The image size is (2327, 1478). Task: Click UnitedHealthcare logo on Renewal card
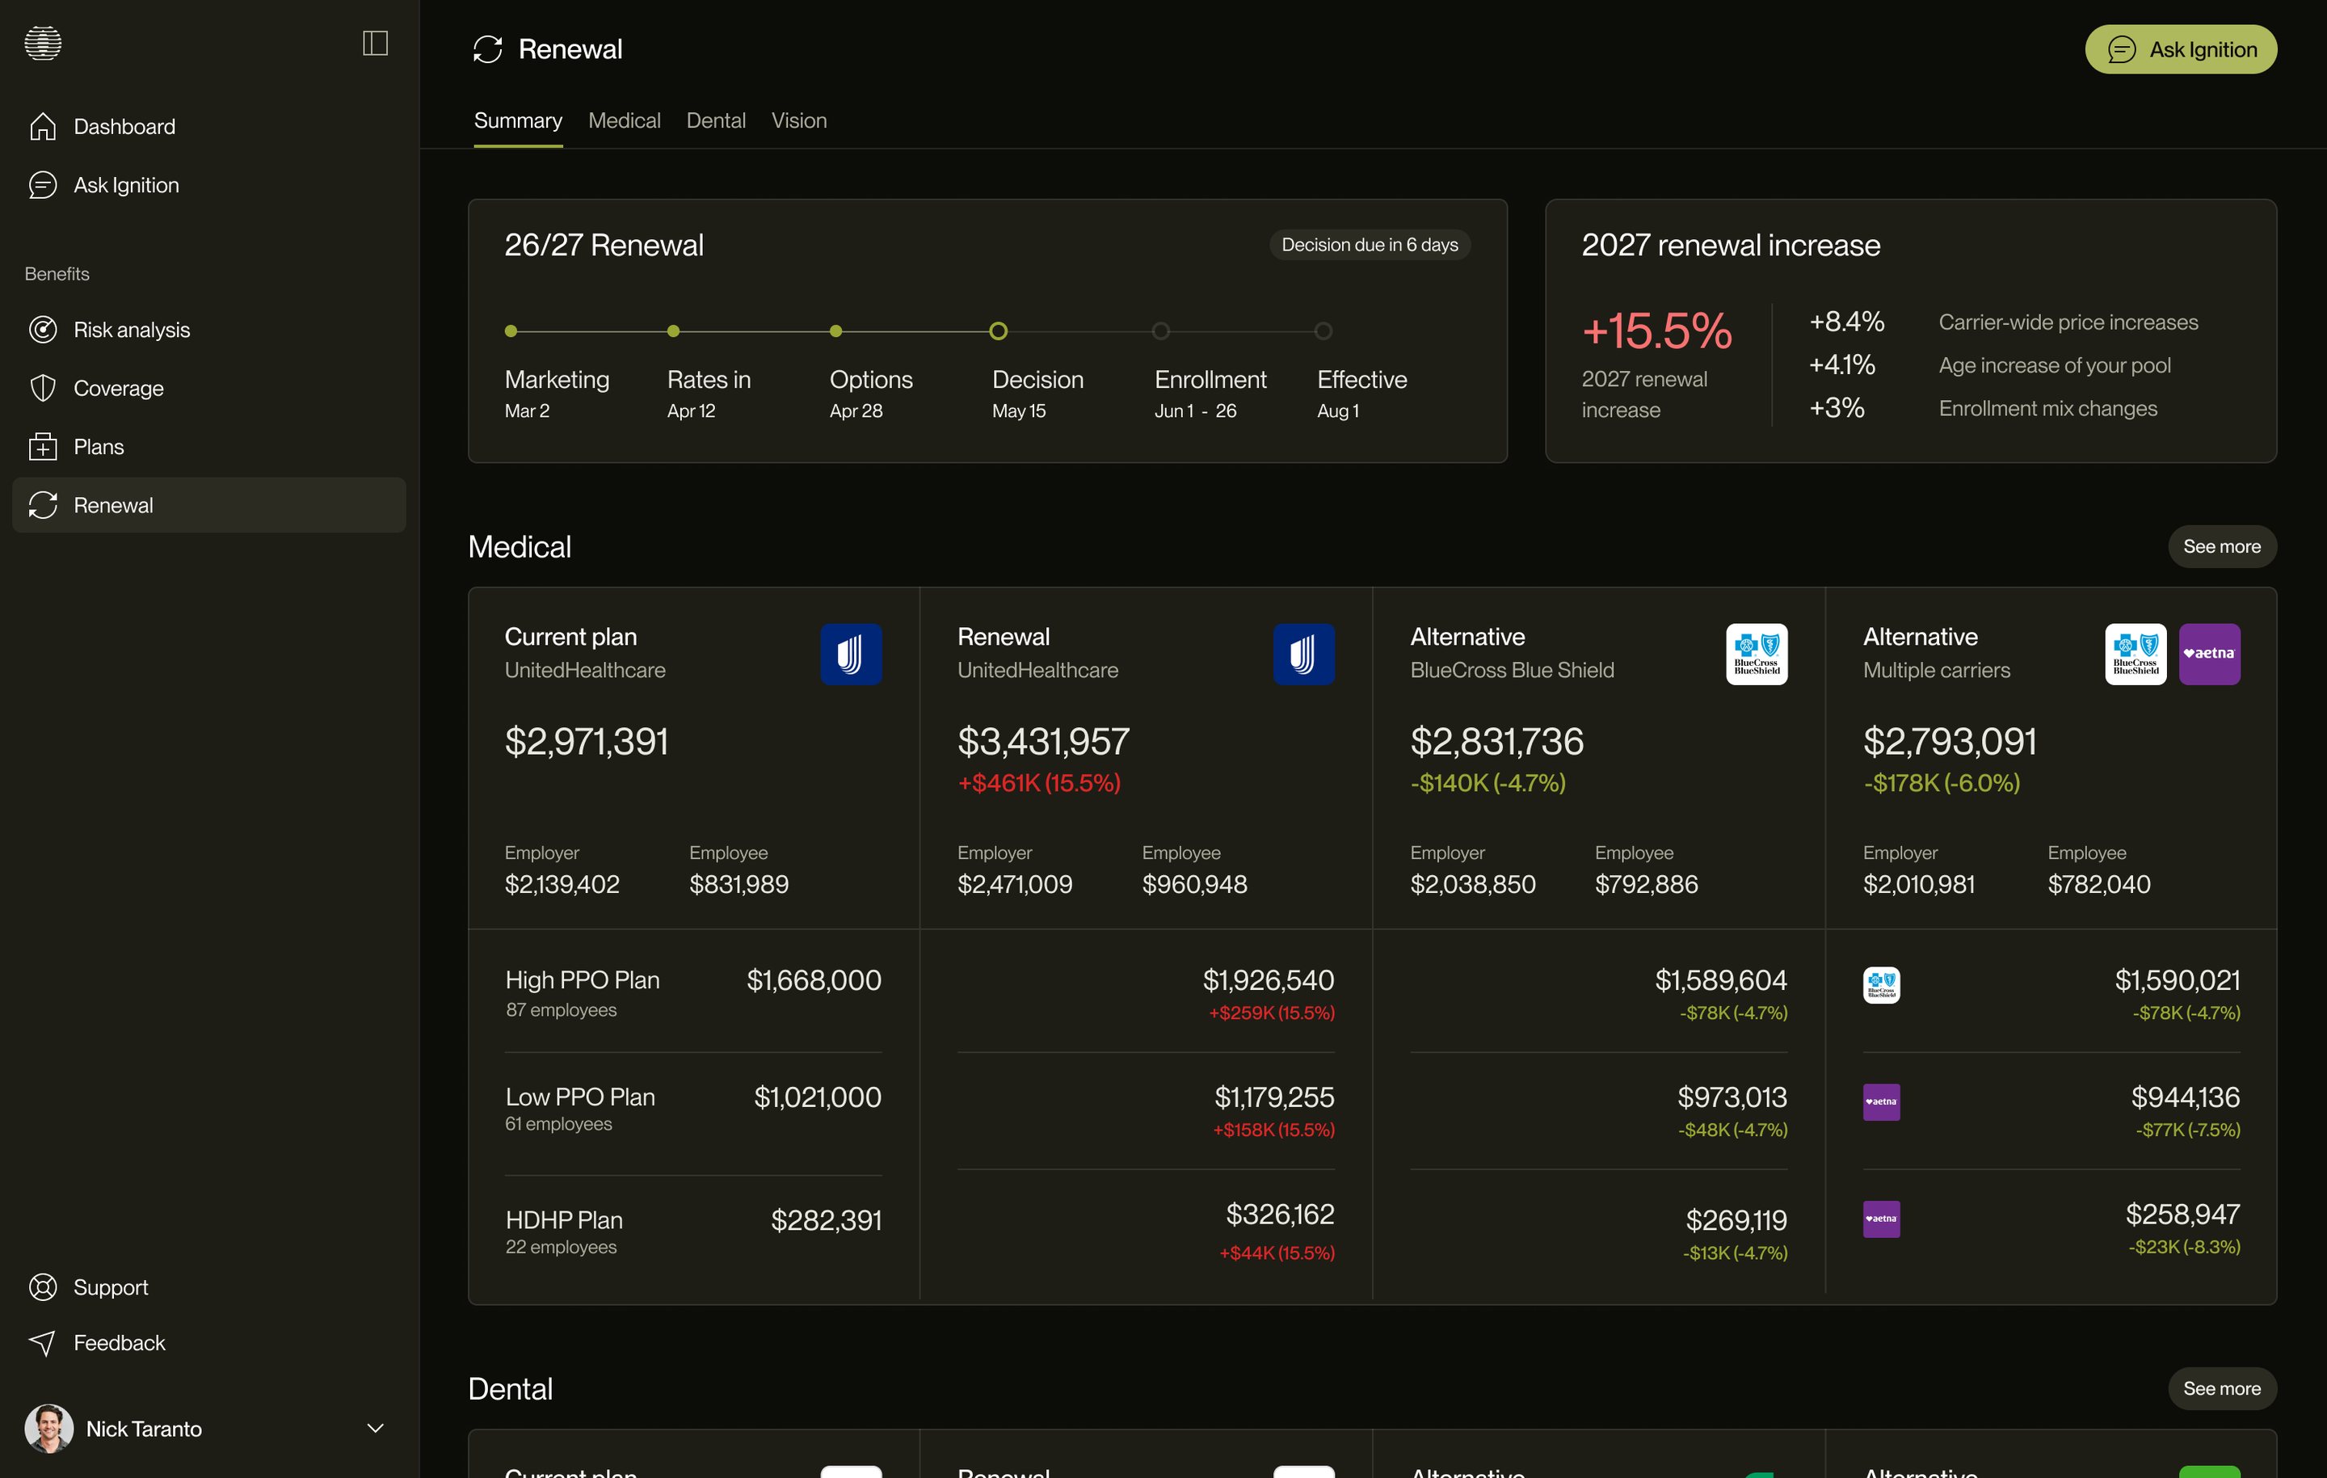[1303, 655]
